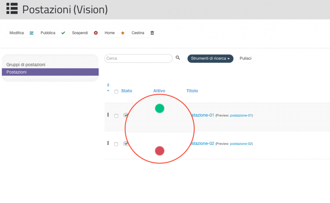Click the Cestina trash can icon
This screenshot has width=330, height=203.
(152, 33)
